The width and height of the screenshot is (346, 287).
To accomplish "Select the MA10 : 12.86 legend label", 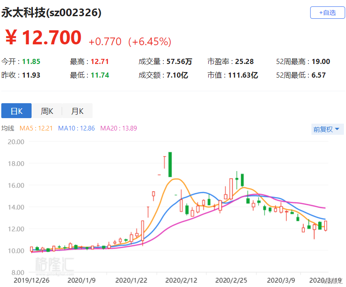I will [76, 128].
